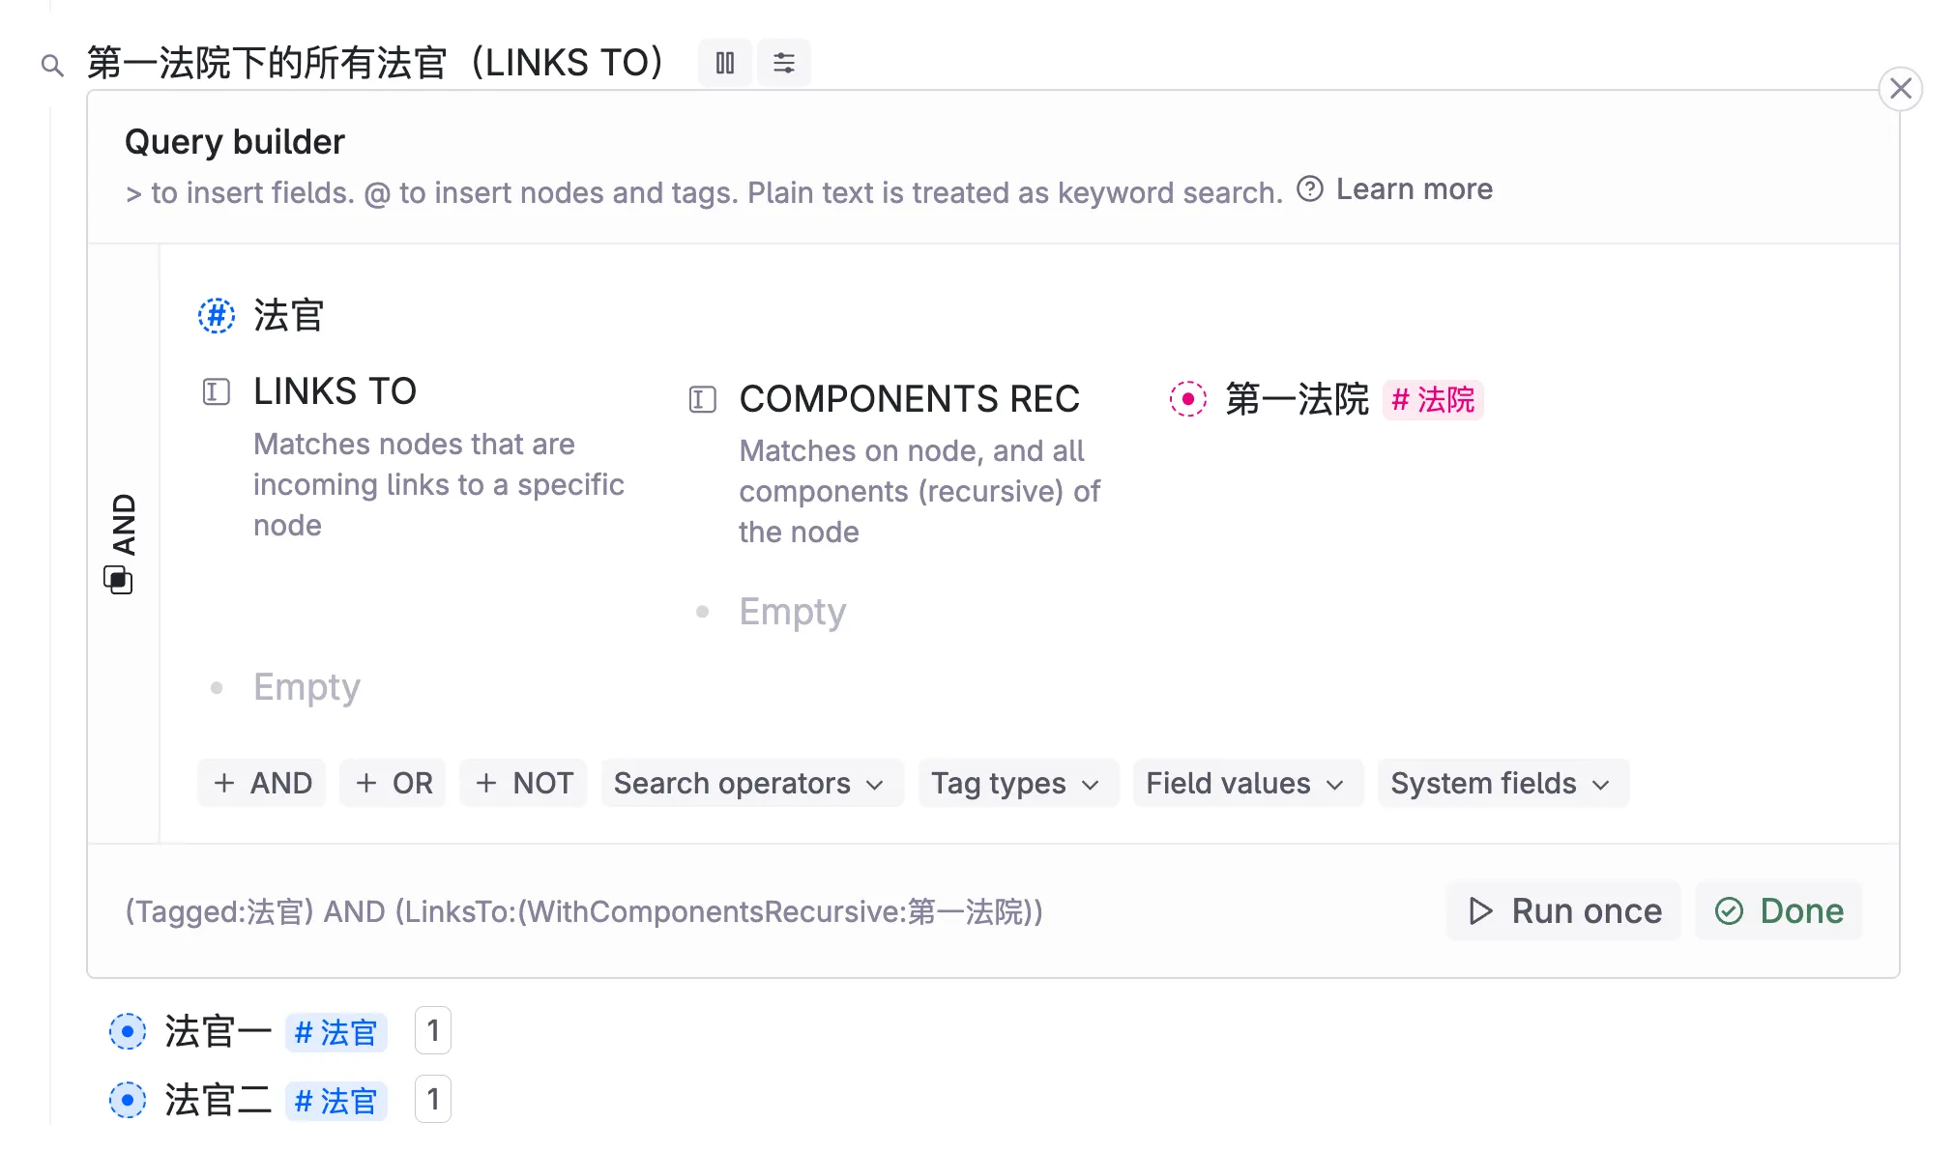
Task: Click the tag icon beside 法官
Action: 216,314
